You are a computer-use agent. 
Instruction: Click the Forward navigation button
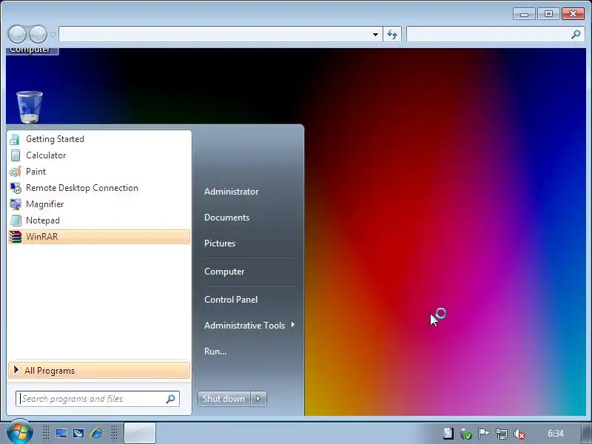38,34
